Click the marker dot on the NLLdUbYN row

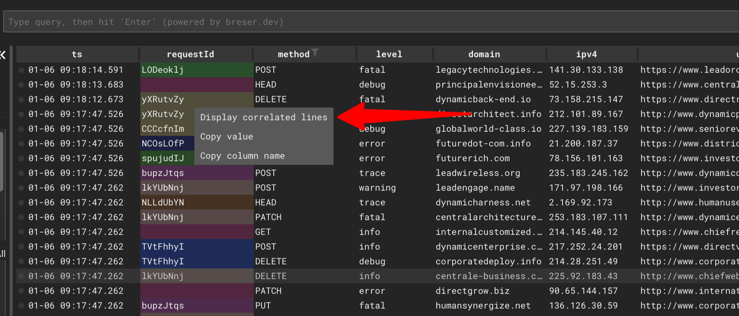coord(21,203)
